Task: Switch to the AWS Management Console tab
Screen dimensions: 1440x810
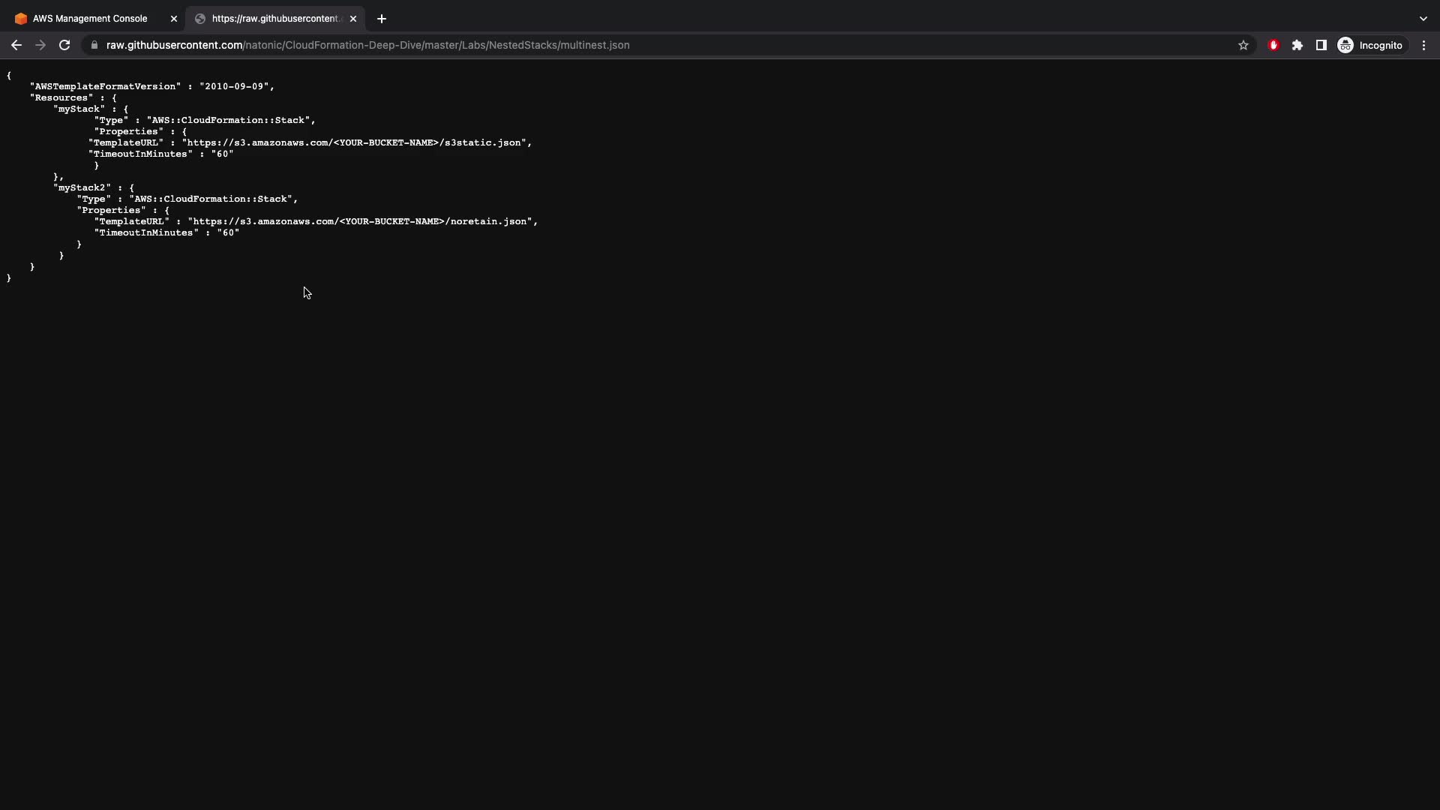Action: pos(90,19)
